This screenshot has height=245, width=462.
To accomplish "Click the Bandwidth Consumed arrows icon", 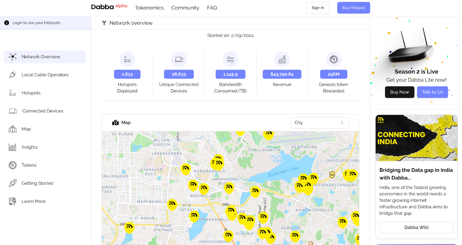I will coord(230,59).
